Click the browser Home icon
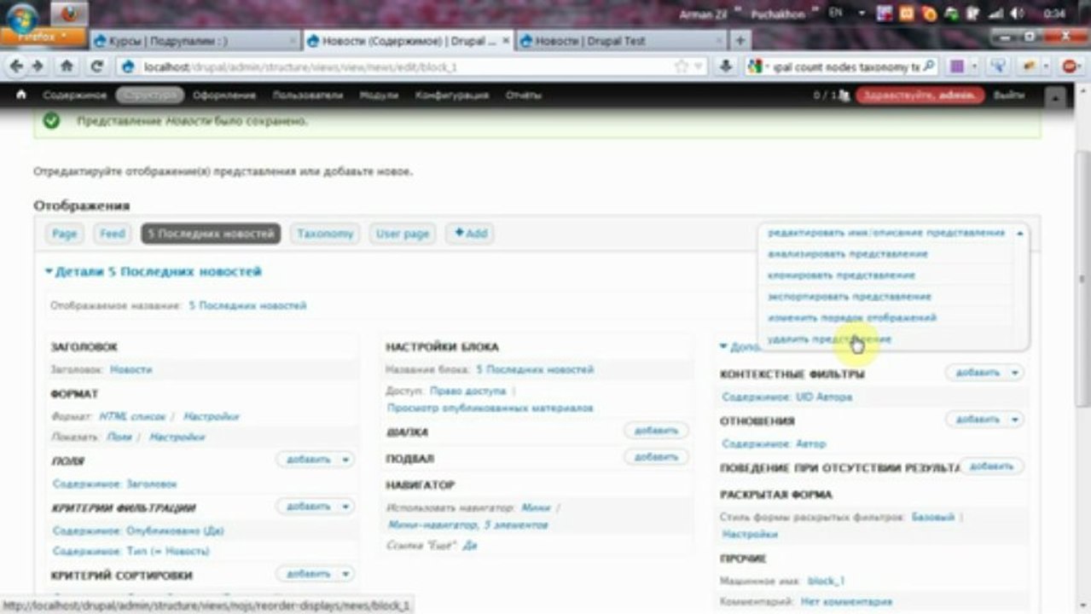 pos(67,66)
